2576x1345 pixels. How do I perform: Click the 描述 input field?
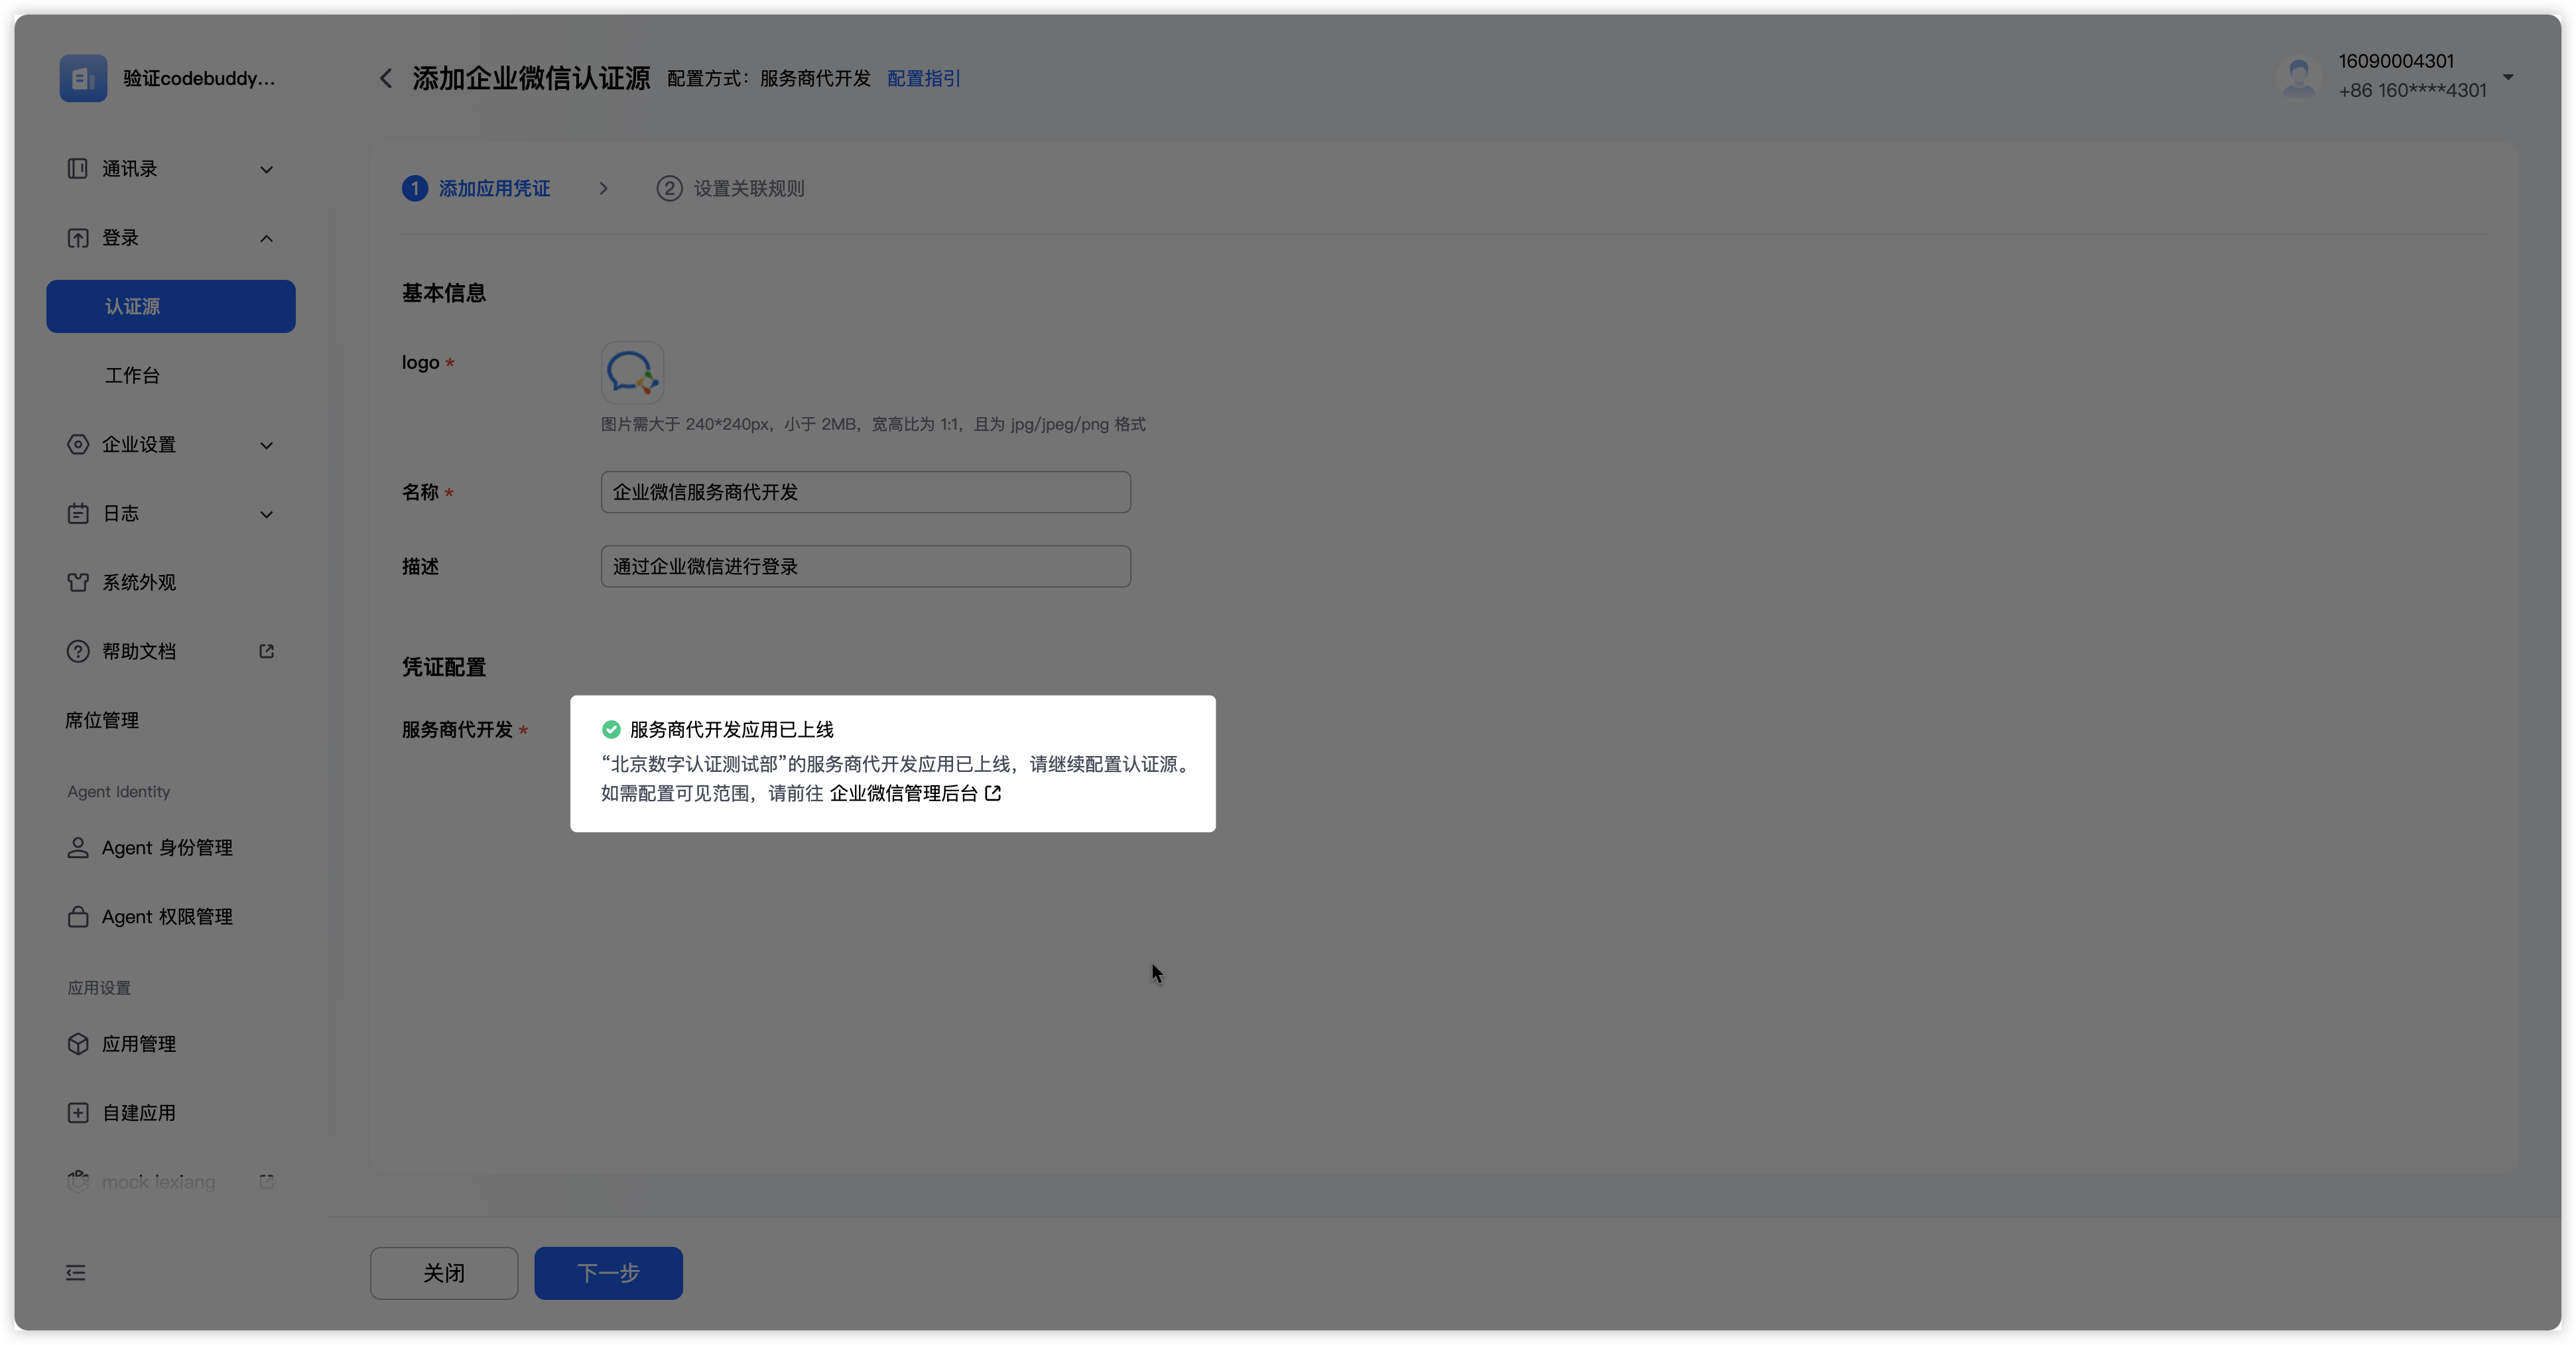point(865,566)
